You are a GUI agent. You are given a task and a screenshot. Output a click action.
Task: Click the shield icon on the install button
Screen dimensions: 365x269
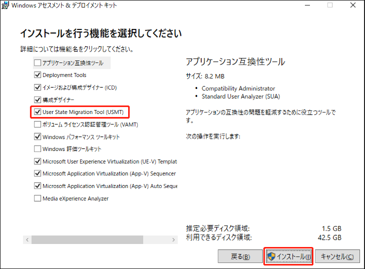point(271,256)
